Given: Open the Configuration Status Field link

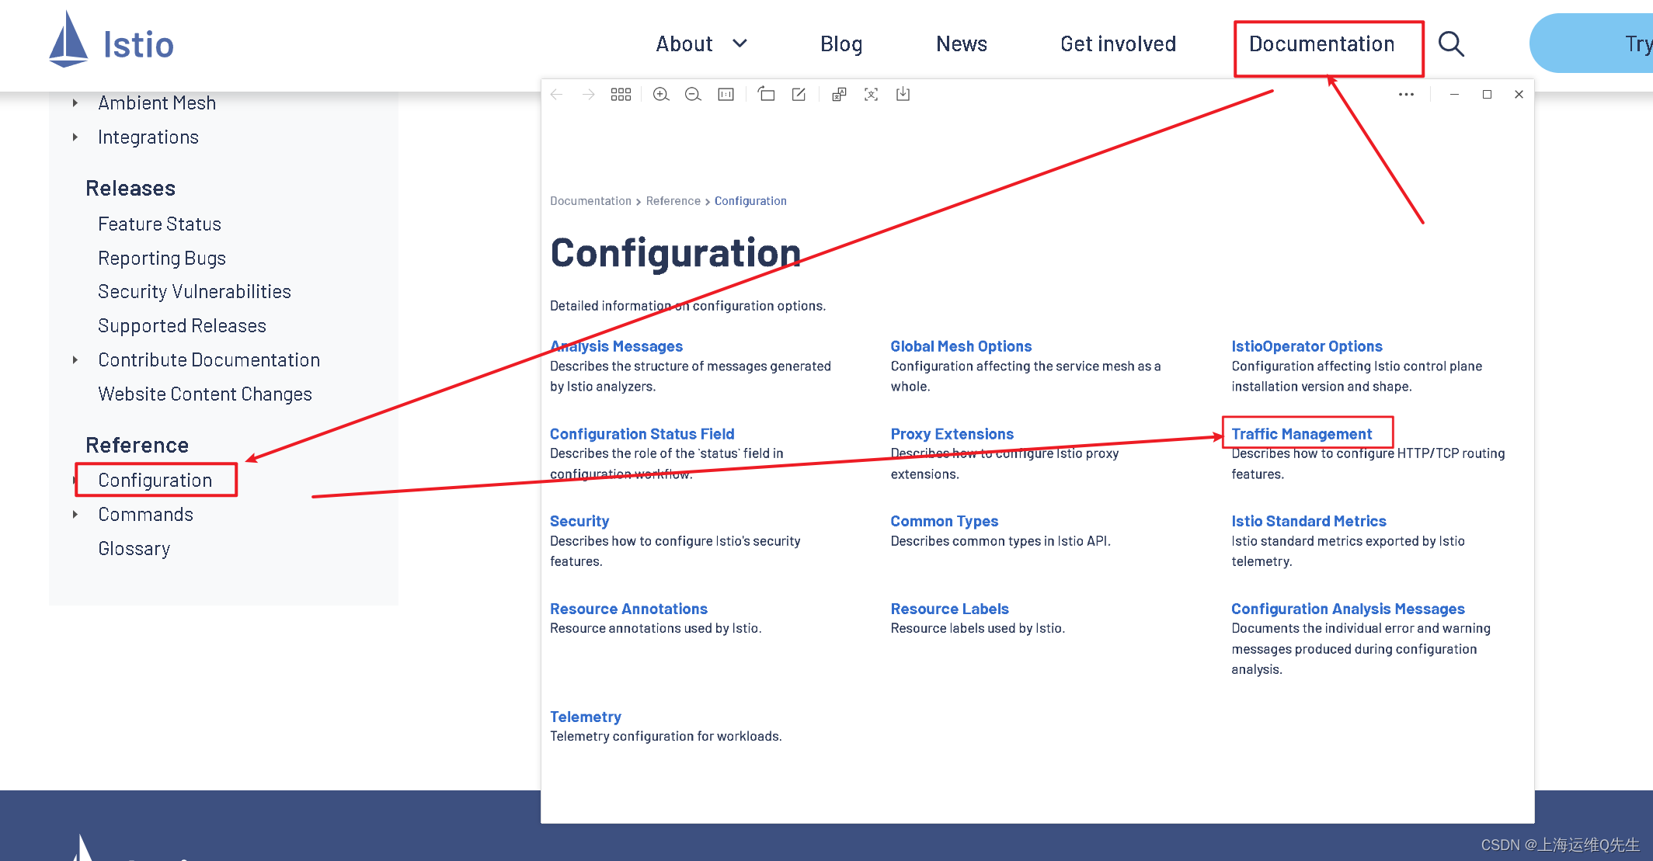Looking at the screenshot, I should pos(642,434).
